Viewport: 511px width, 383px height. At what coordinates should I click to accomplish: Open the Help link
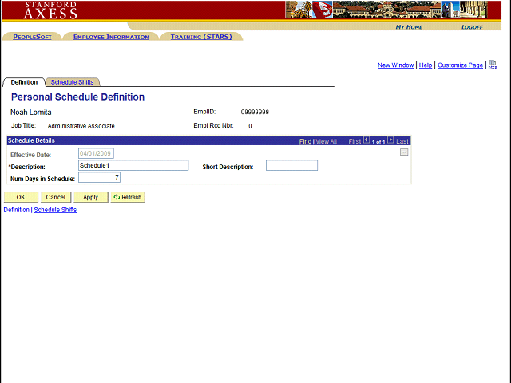426,65
